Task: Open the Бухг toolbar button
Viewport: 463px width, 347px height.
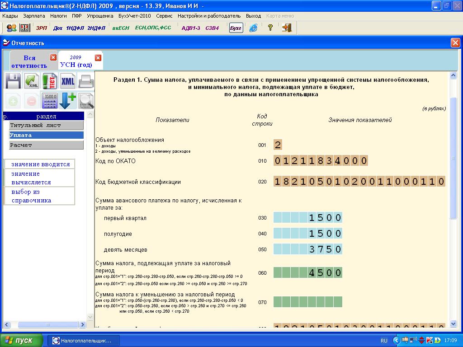Action: click(x=236, y=28)
